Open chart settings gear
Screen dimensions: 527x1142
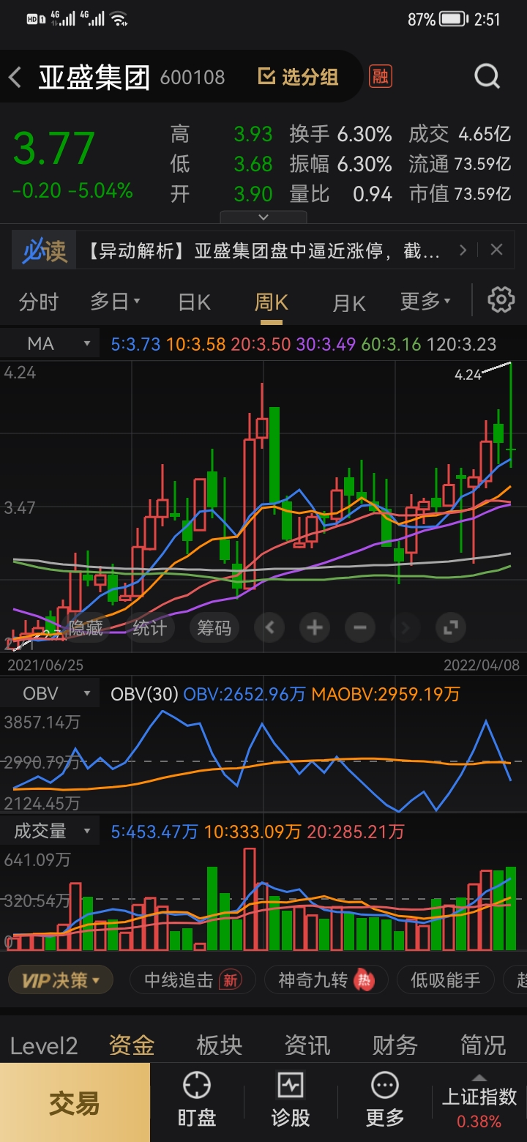click(x=501, y=300)
